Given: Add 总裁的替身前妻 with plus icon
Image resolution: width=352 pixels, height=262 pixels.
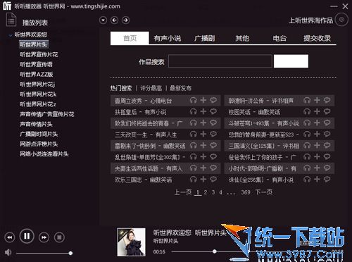Looking at the screenshot, I should tap(317, 134).
